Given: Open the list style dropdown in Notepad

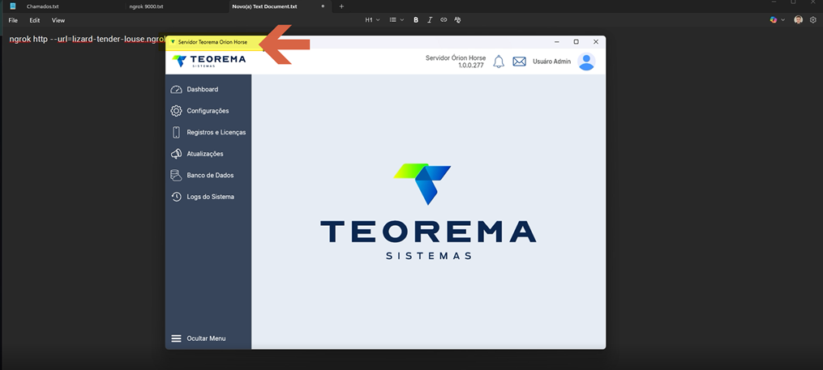Looking at the screenshot, I should (x=396, y=20).
